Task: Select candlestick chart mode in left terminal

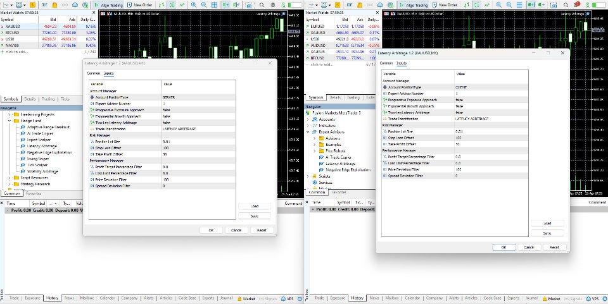Action: (172, 5)
